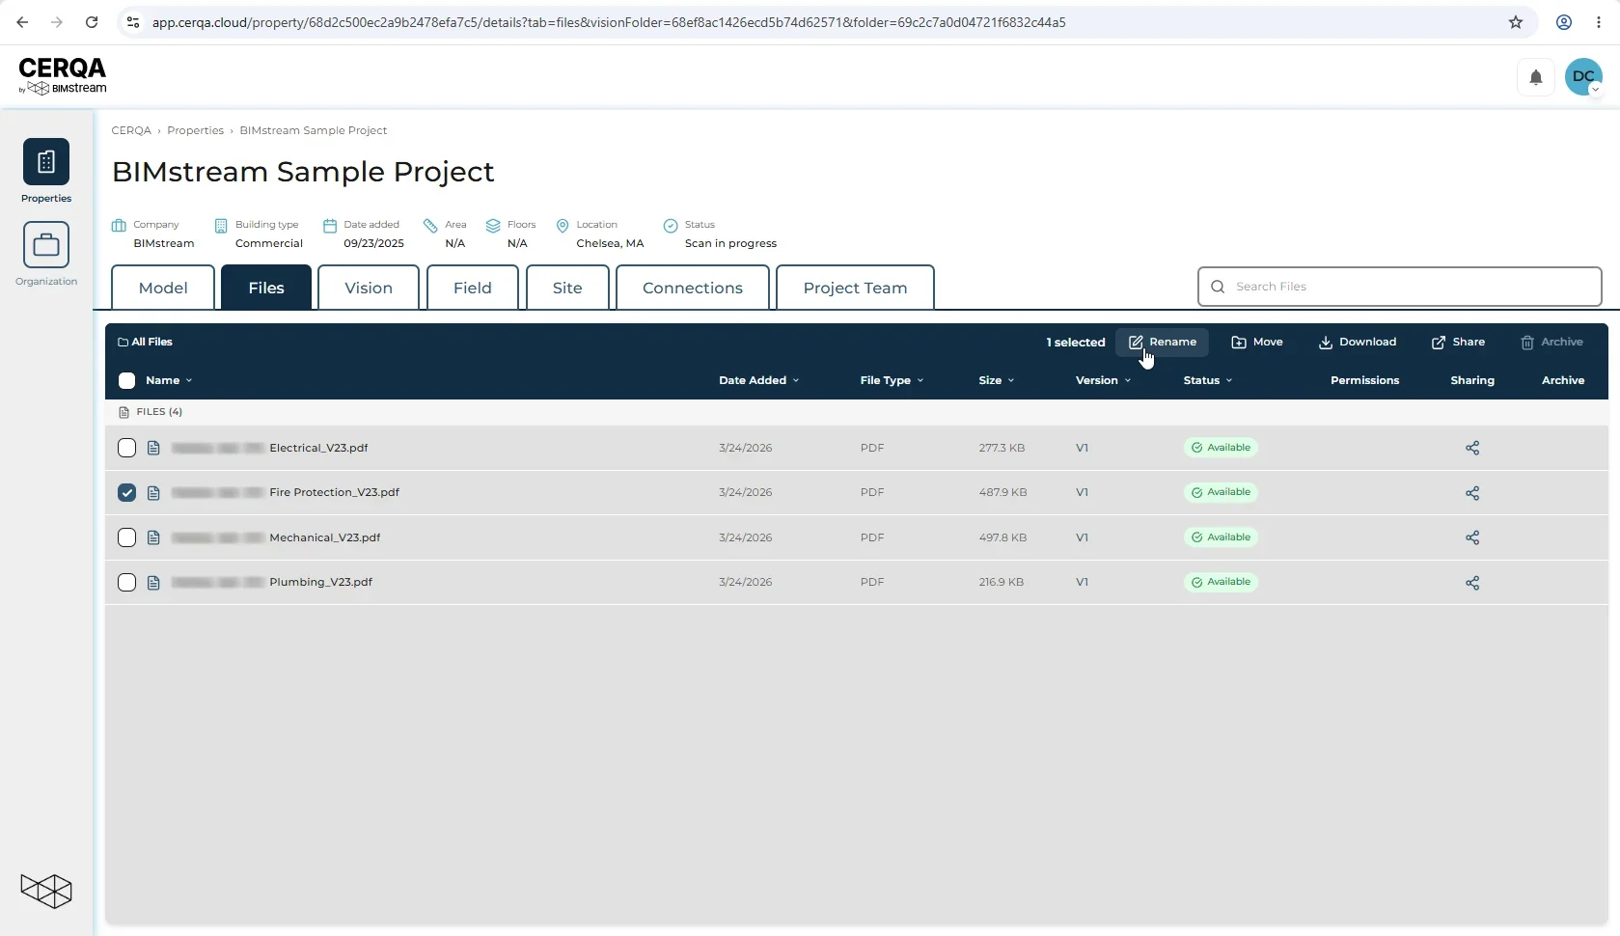Switch to the Connections tab
The width and height of the screenshot is (1620, 936).
click(693, 288)
